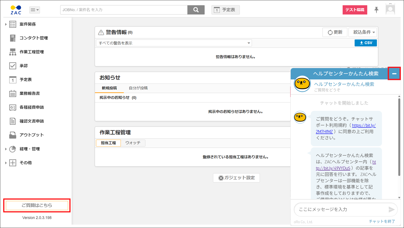Click the ご質問はこちら button
Viewport: 404px width, 228px height.
point(37,205)
